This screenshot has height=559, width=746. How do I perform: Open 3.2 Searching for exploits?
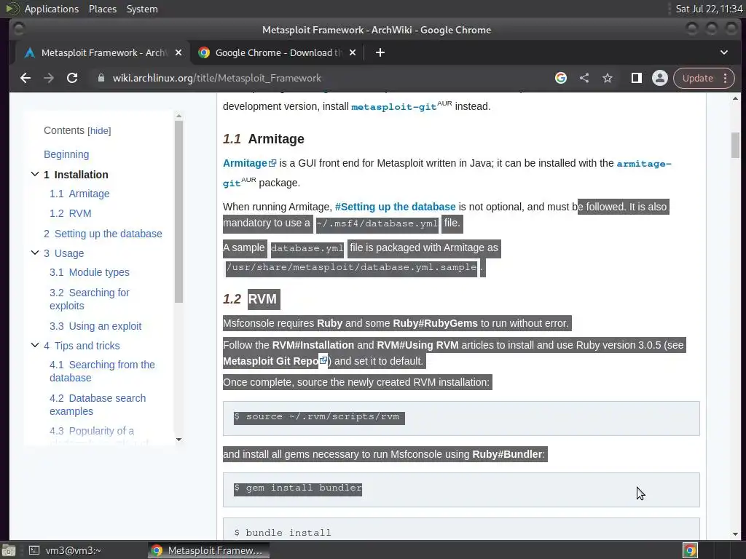pos(90,299)
